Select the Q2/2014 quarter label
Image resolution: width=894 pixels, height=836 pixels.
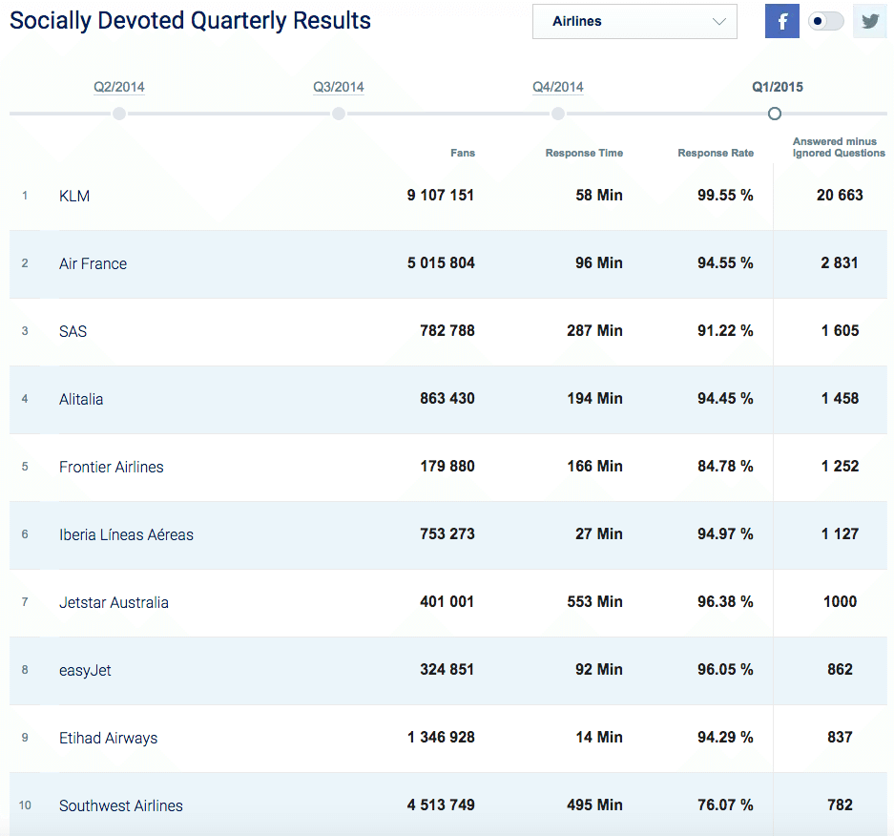pyautogui.click(x=119, y=87)
